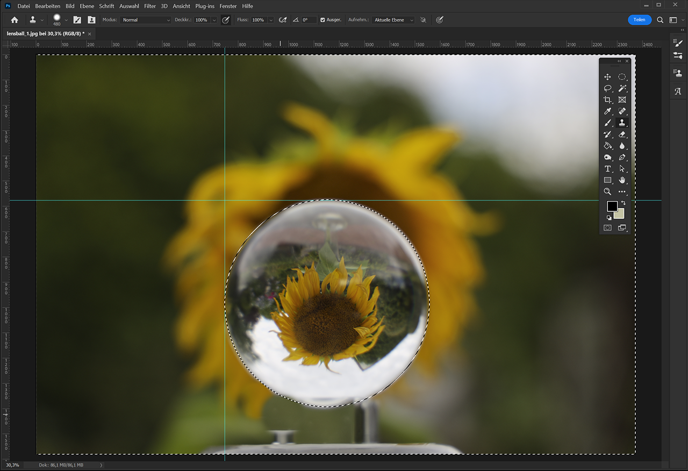Click the Teilen share button
688x471 pixels.
(639, 20)
